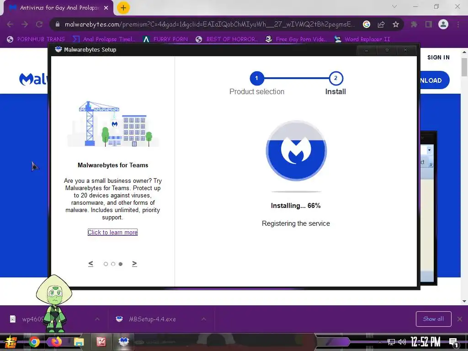
Task: Open the BEST OF HORROR bookmark
Action: (227, 39)
